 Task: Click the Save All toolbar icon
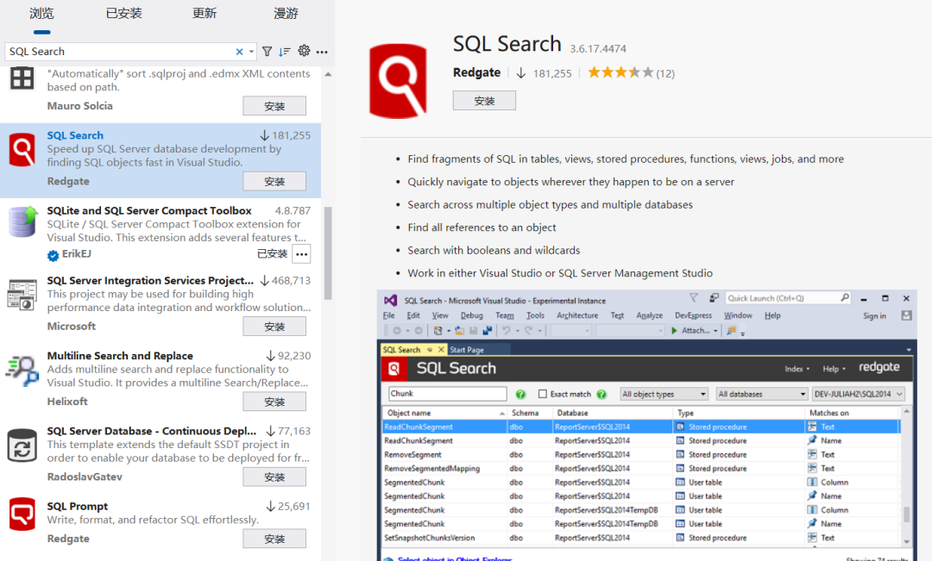click(x=488, y=331)
